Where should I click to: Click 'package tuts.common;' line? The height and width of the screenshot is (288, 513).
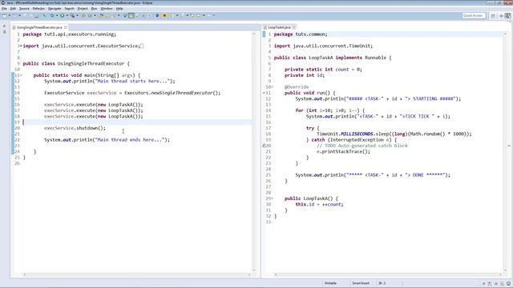pyautogui.click(x=301, y=34)
